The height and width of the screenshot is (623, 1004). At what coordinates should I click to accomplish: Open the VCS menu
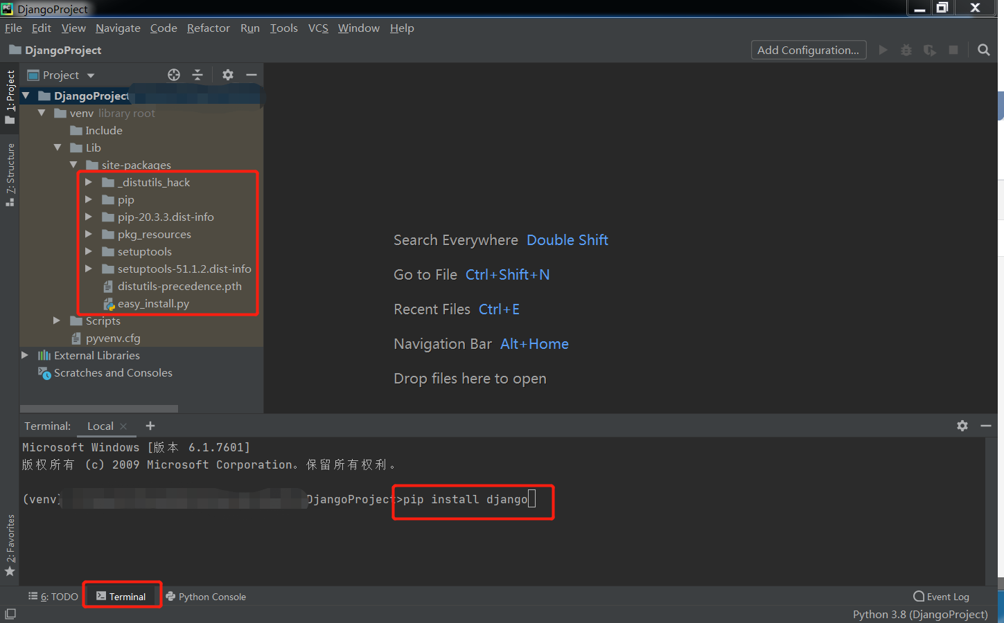point(318,28)
